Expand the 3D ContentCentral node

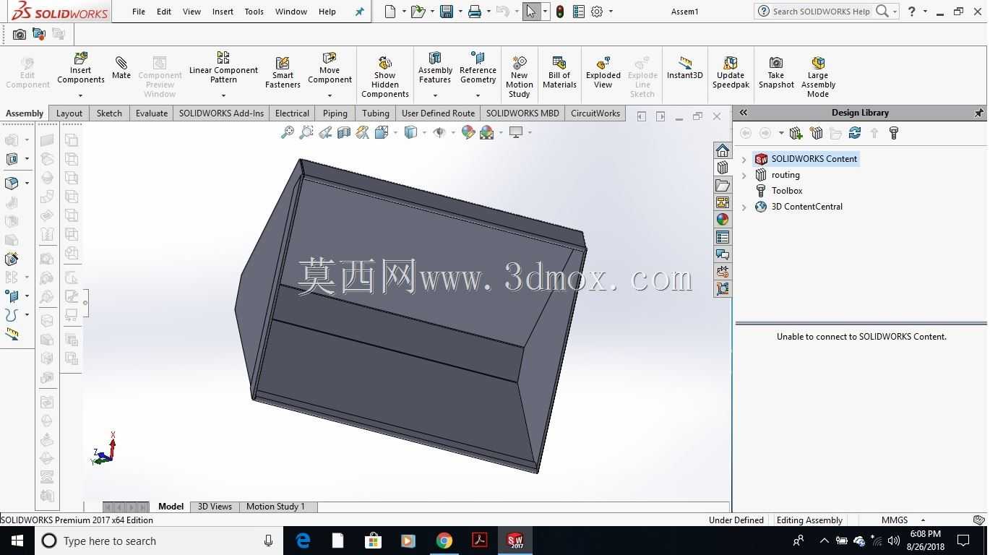tap(744, 207)
